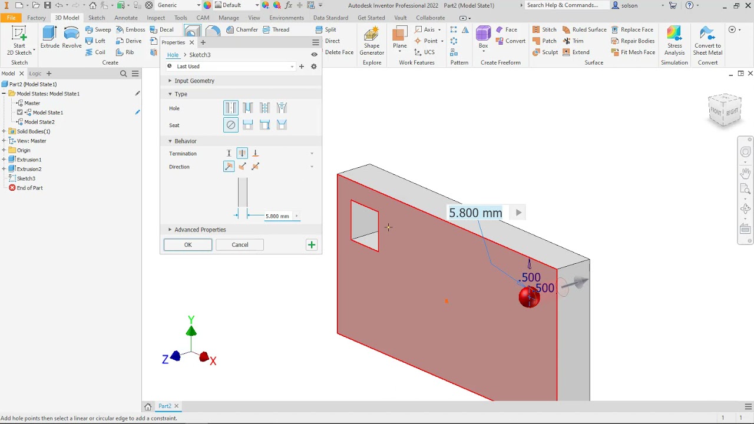
Task: Convert to Sheet Metal
Action: (x=707, y=41)
